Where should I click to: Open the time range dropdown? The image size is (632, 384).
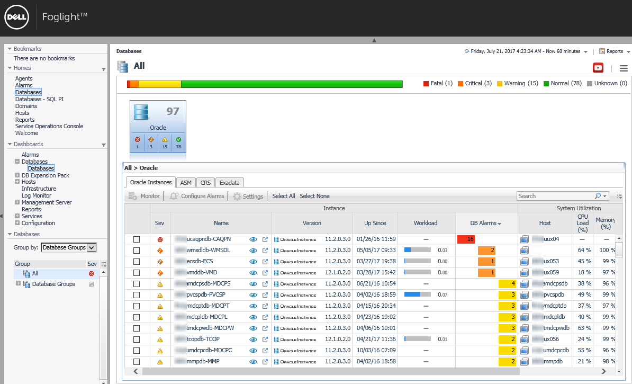[585, 51]
